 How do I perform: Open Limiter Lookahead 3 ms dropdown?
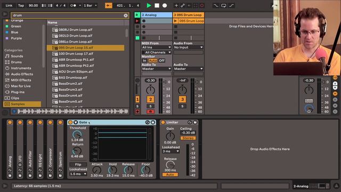point(170,151)
